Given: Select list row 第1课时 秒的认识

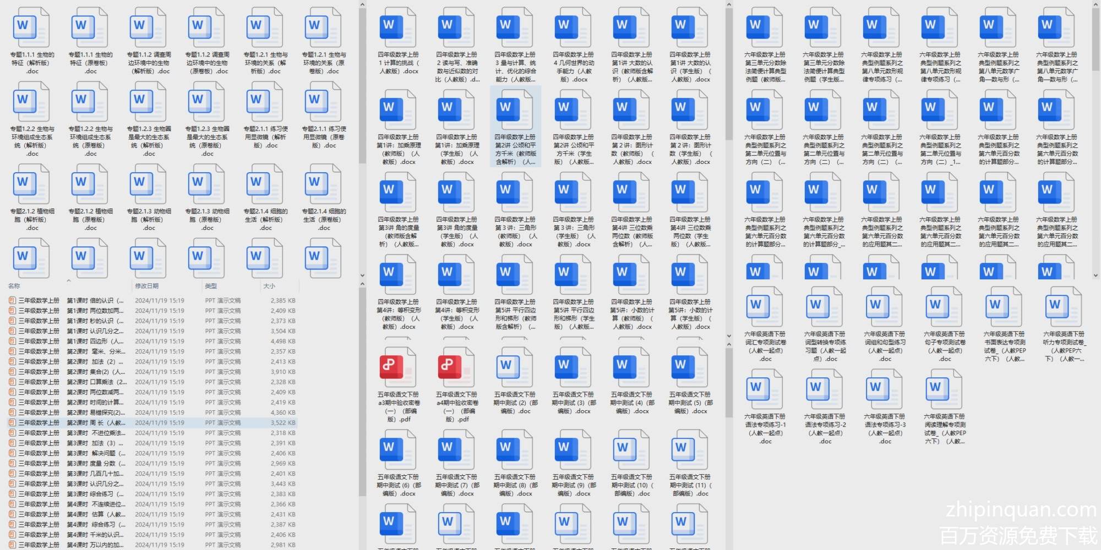Looking at the screenshot, I should [152, 321].
